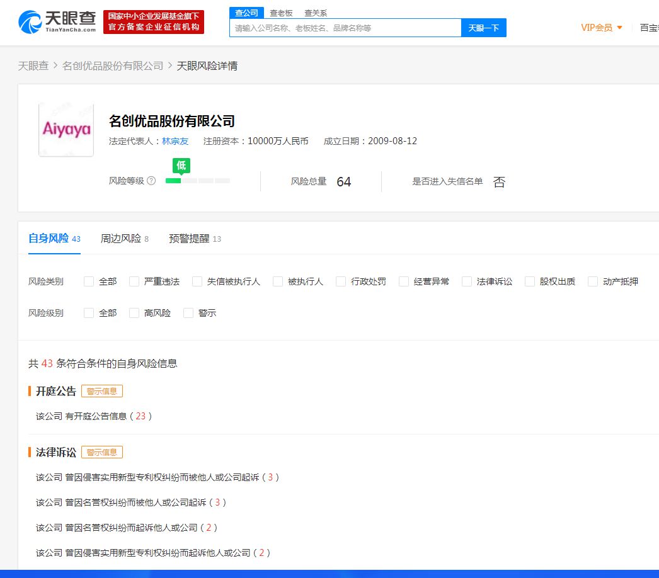Check the 被执行人 filter
The image size is (659, 578).
pos(278,281)
